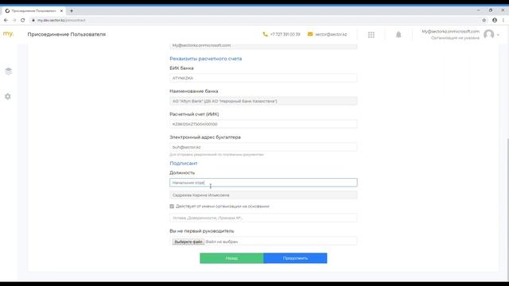Click the green Назад button
This screenshot has height=286, width=509.
click(231, 258)
